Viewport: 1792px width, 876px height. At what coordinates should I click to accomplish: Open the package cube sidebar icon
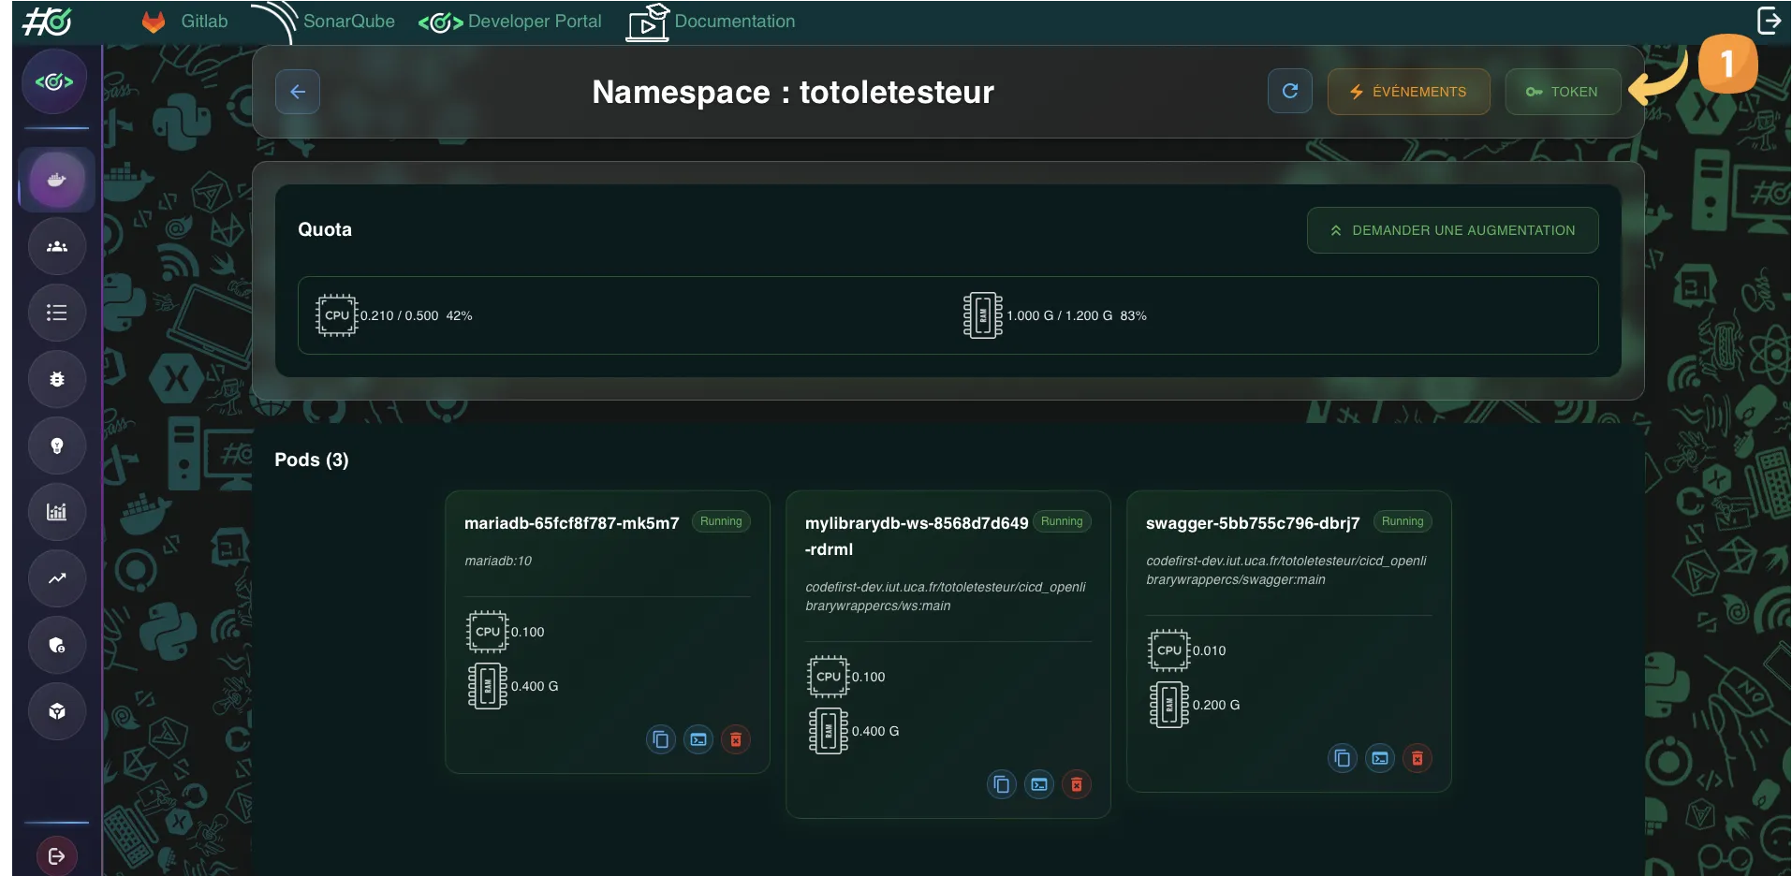pyautogui.click(x=55, y=711)
